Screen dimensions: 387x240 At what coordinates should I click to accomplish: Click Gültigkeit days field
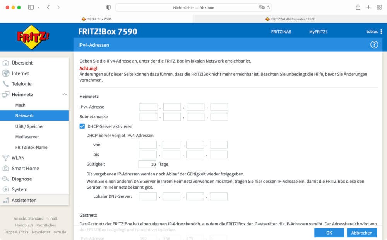tap(147, 164)
